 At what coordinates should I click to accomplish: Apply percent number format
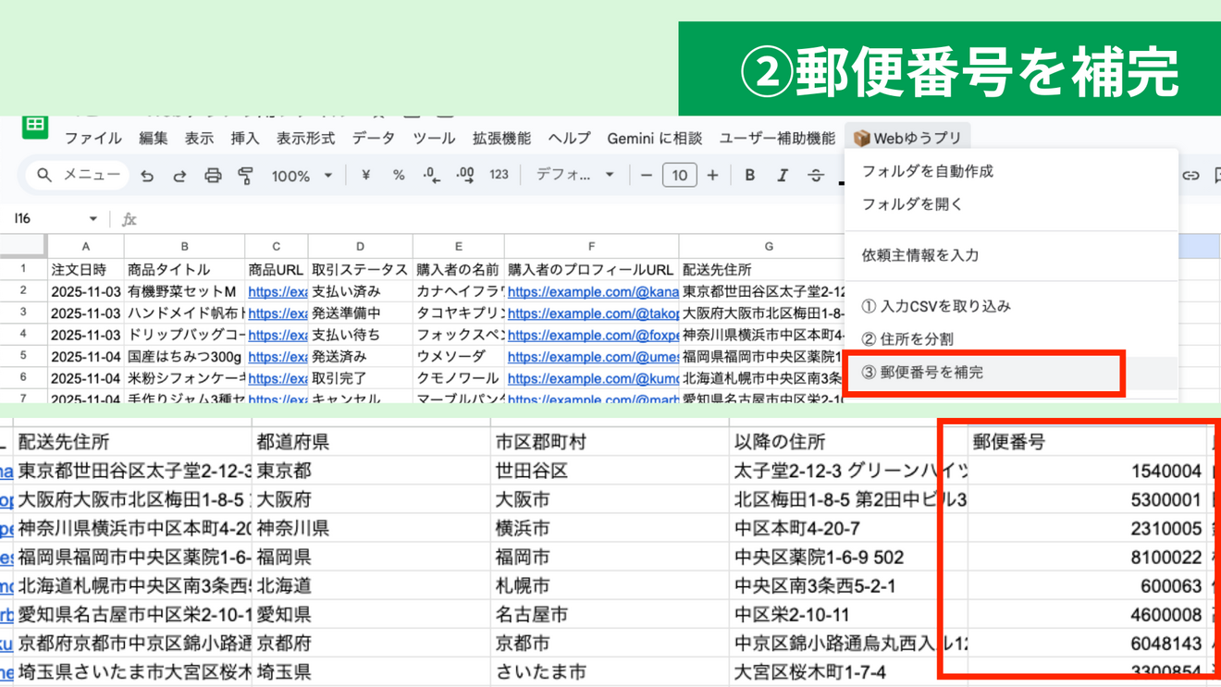coord(399,175)
